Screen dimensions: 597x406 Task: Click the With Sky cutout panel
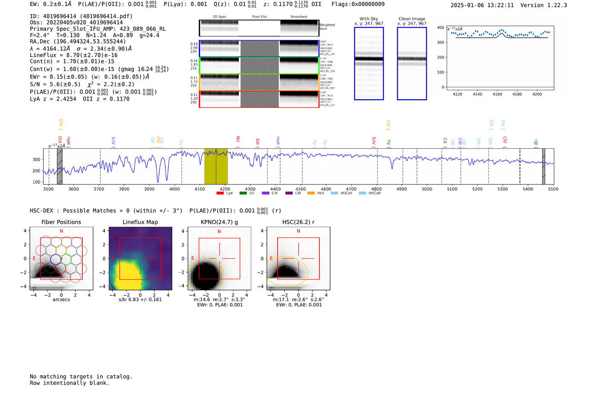tap(369, 63)
